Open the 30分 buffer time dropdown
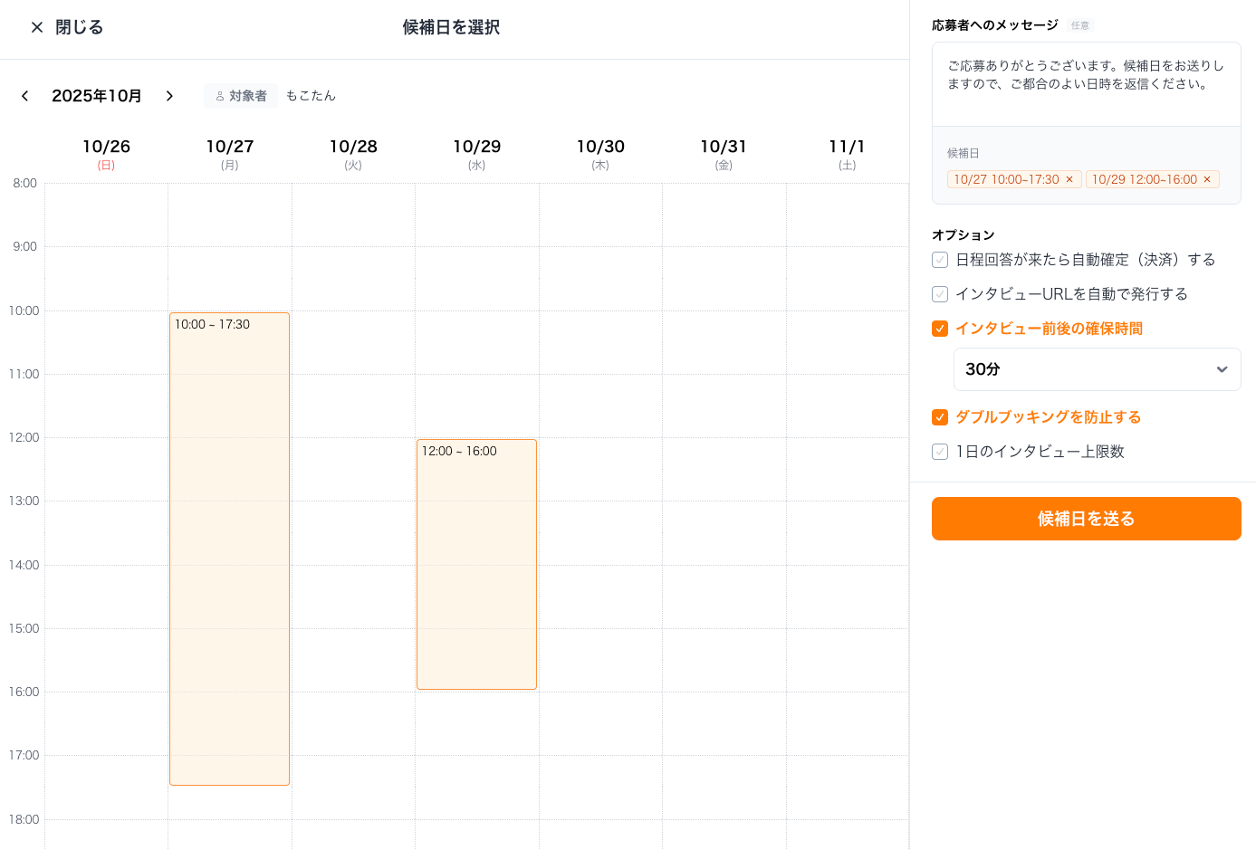The width and height of the screenshot is (1256, 850). 1097,369
